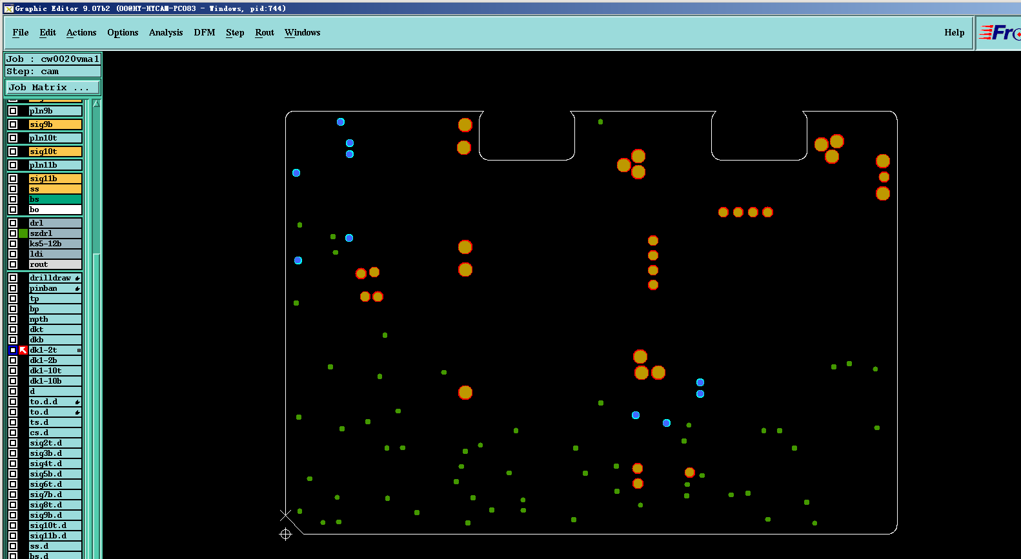Image resolution: width=1021 pixels, height=559 pixels.
Task: Select the ss layer name
Action: 56,189
